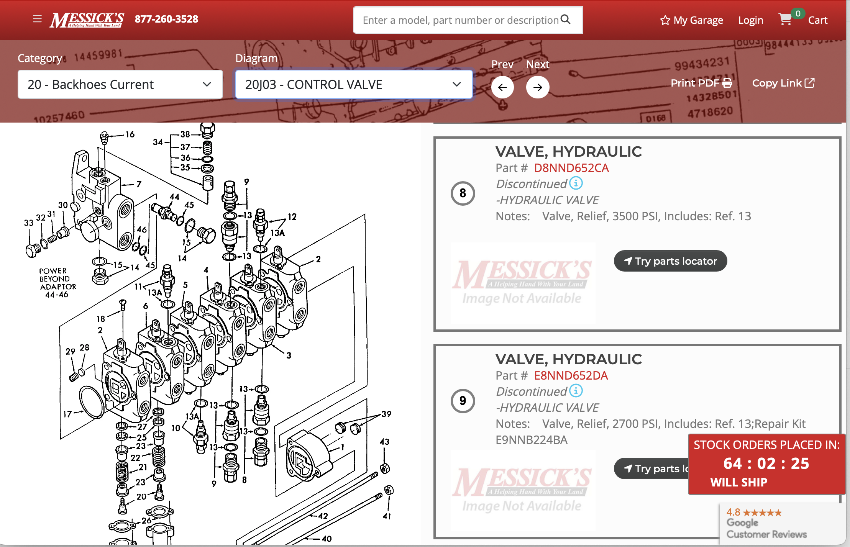850x547 pixels.
Task: Open the Cart link text
Action: [x=817, y=20]
